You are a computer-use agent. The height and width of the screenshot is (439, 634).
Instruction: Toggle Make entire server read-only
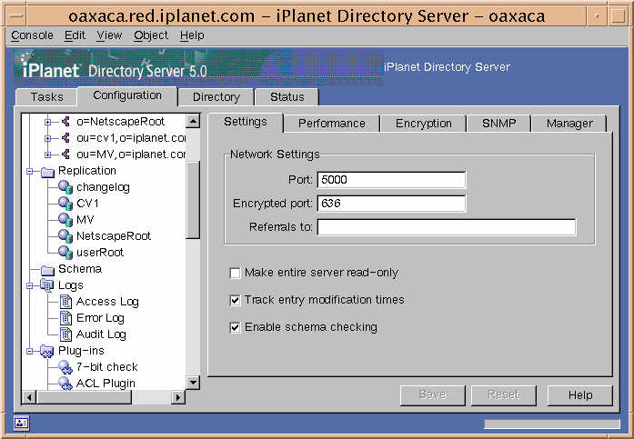235,273
